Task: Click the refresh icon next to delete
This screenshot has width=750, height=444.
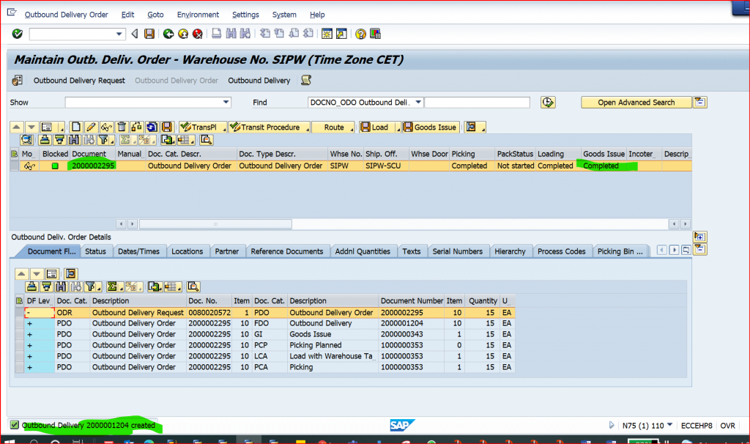Action: pyautogui.click(x=152, y=127)
